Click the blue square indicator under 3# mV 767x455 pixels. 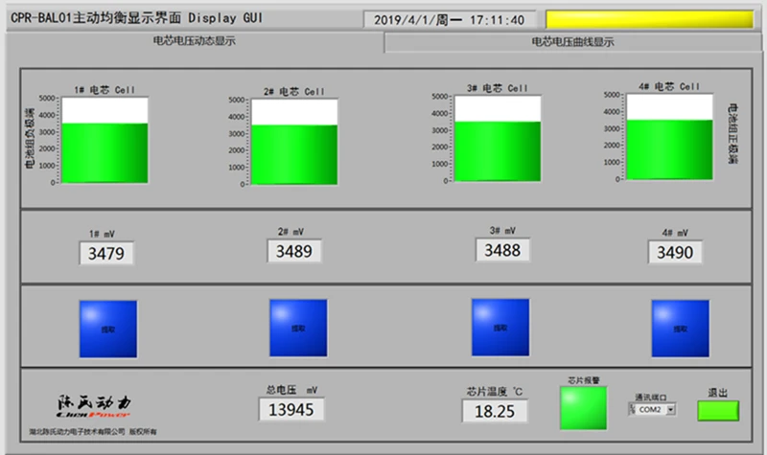(500, 328)
